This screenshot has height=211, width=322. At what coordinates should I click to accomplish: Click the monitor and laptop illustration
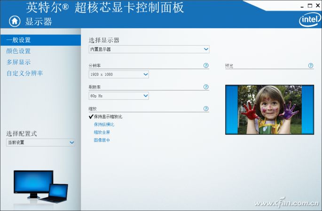[x=40, y=187]
